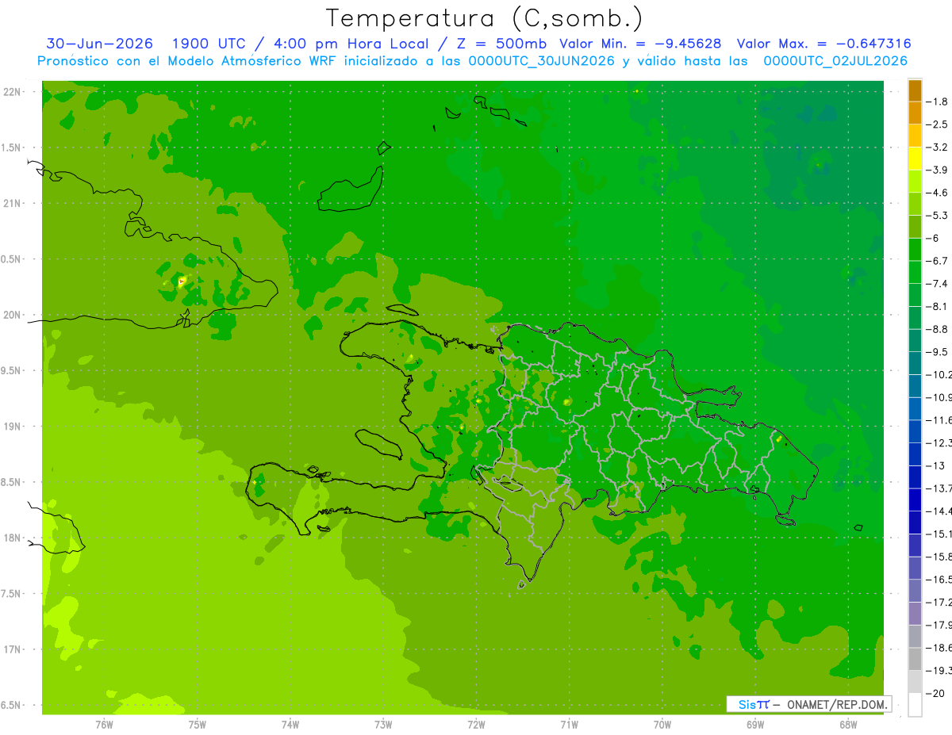Screen dimensions: 952x735
Task: Click the 'Temperatura (C,somb.)' map title
Action: (484, 18)
